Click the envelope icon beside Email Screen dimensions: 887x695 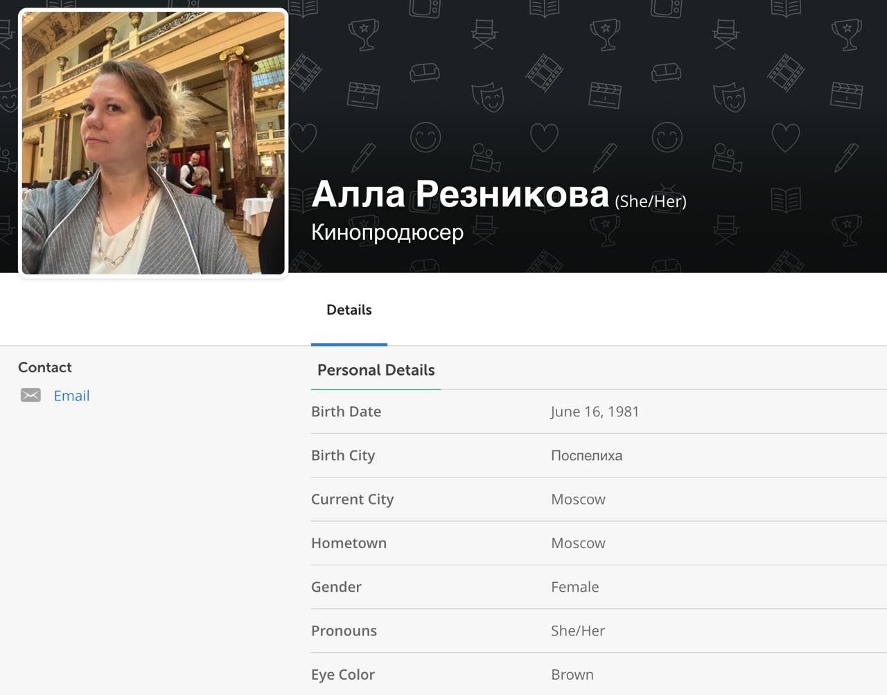click(30, 396)
